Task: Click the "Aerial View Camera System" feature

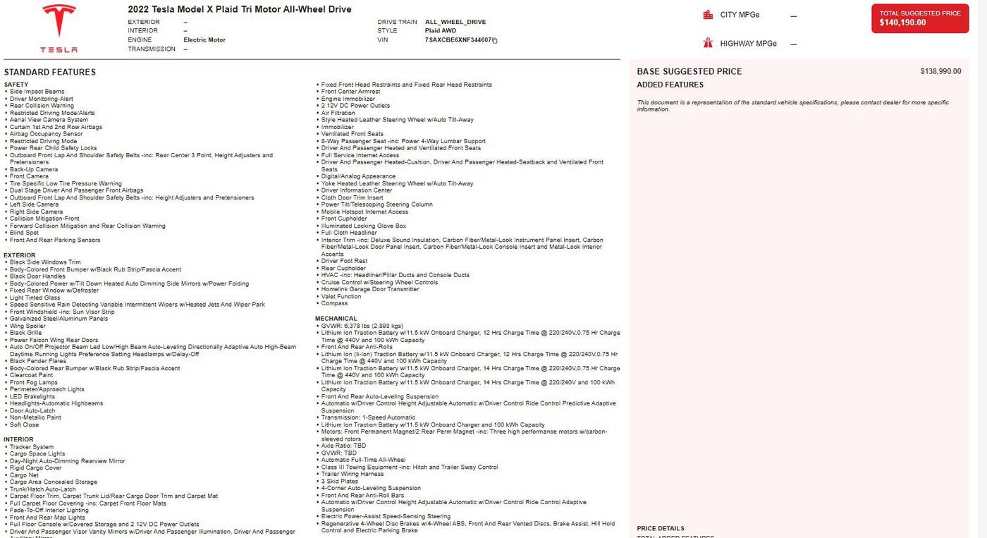Action: 49,120
